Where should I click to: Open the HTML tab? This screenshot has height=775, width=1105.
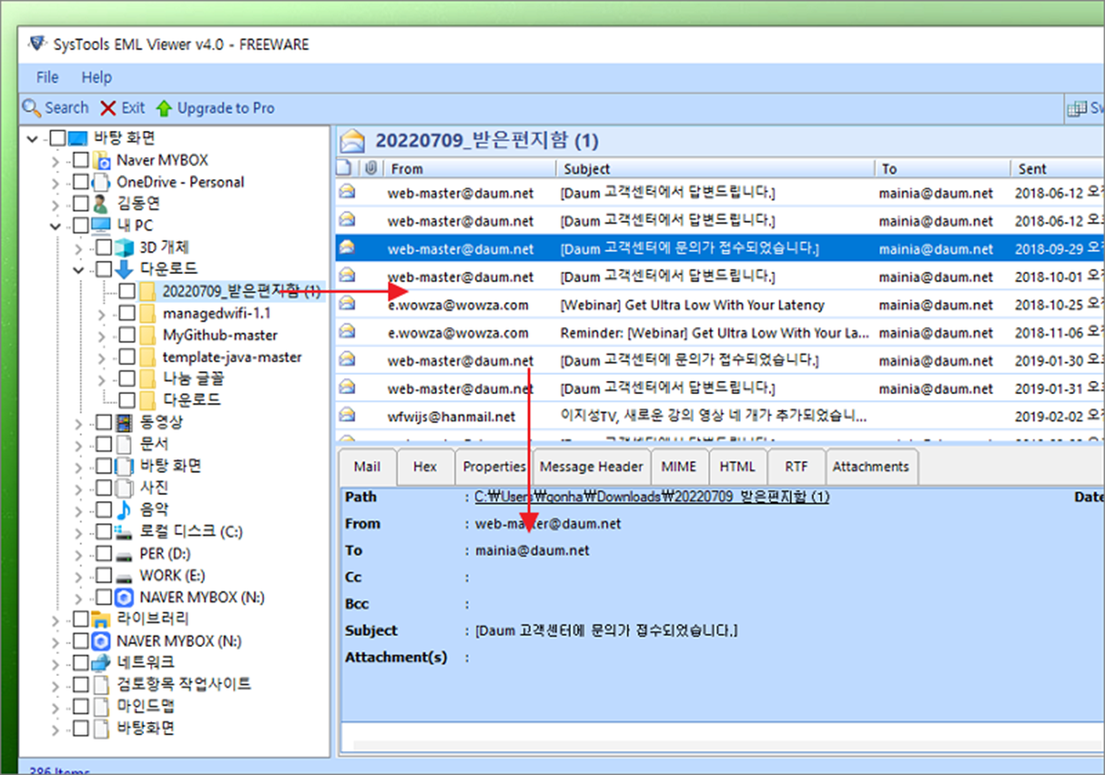(737, 467)
